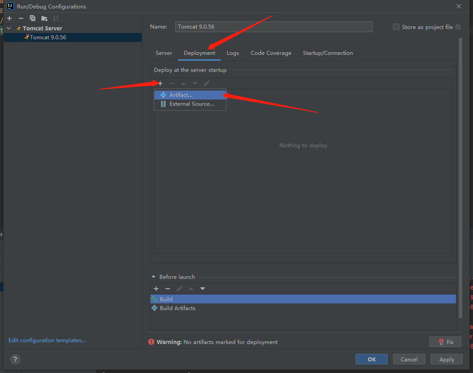Apply the configuration changes
Screen dimensions: 473x373
coord(447,360)
